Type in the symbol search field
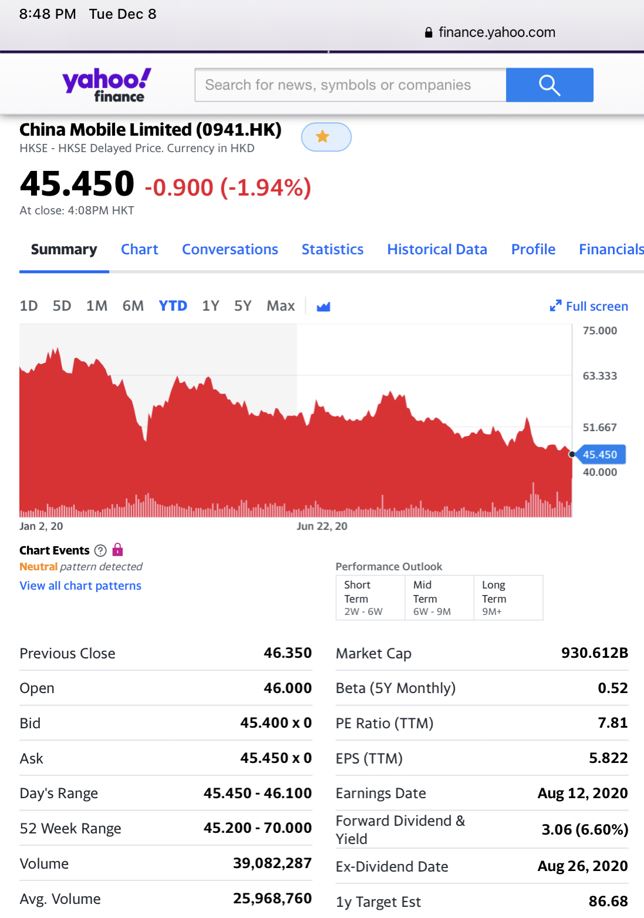The image size is (644, 918). pyautogui.click(x=350, y=85)
